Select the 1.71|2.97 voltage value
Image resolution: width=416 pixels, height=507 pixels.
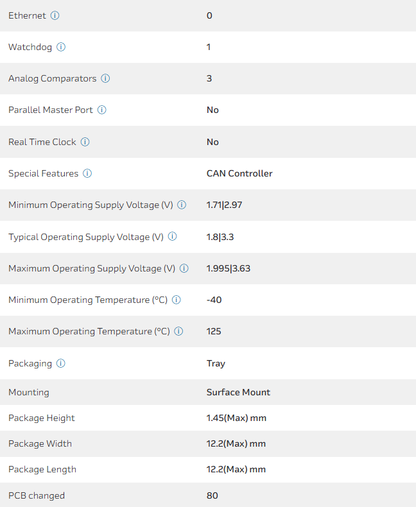(224, 205)
